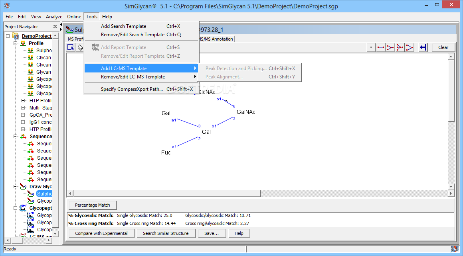Open the Online menu

[74, 17]
